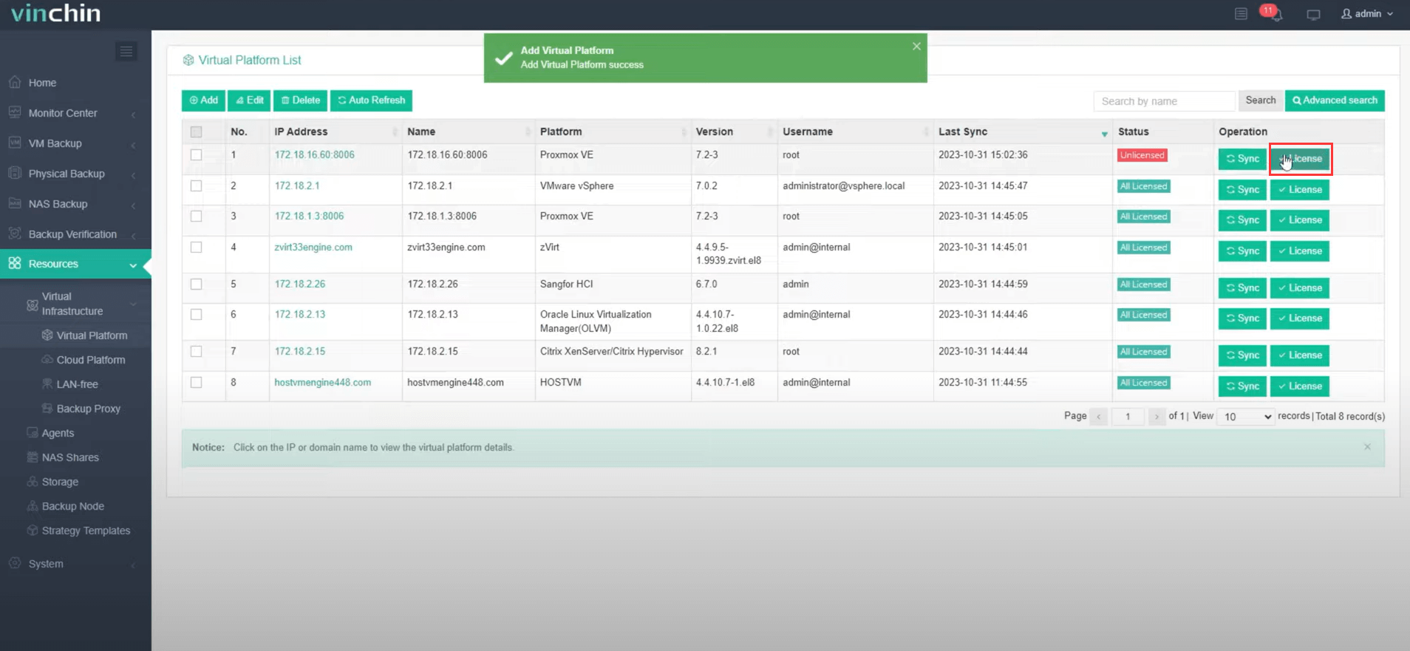Click the page number field
The image size is (1410, 651).
pos(1128,417)
